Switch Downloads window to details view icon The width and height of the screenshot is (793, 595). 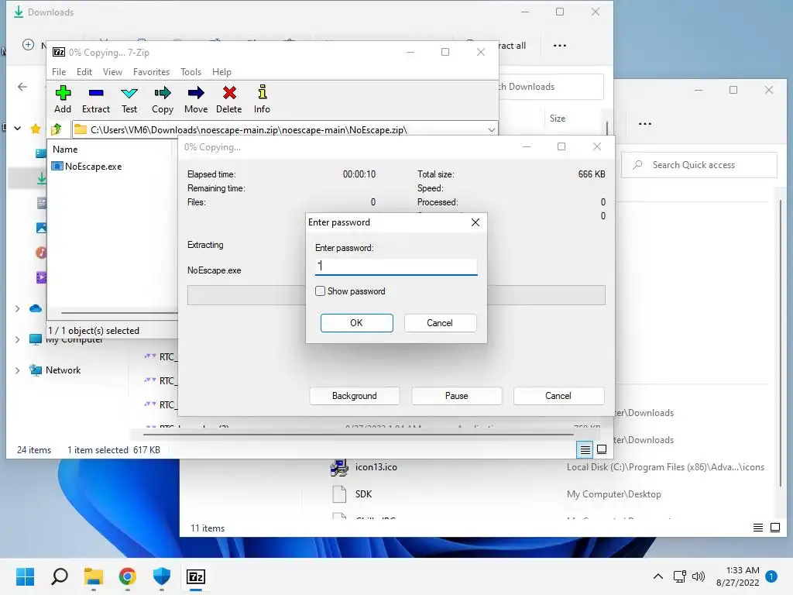pos(585,449)
